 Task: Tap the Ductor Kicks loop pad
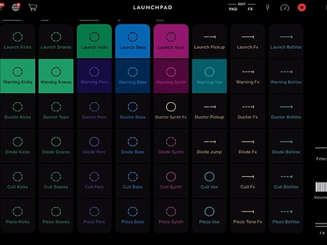click(x=17, y=111)
